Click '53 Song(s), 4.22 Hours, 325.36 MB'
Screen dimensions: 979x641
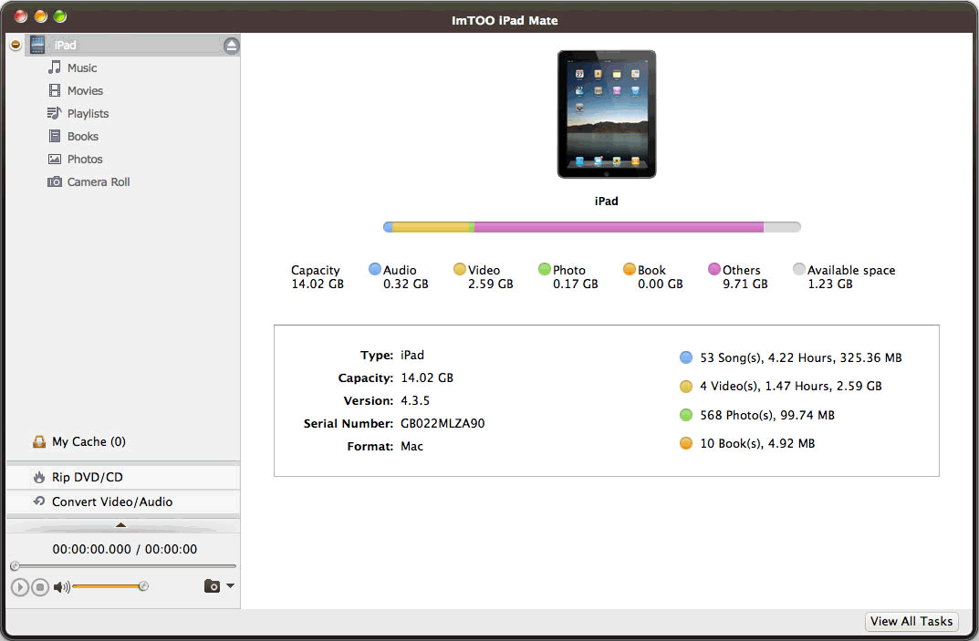click(801, 358)
